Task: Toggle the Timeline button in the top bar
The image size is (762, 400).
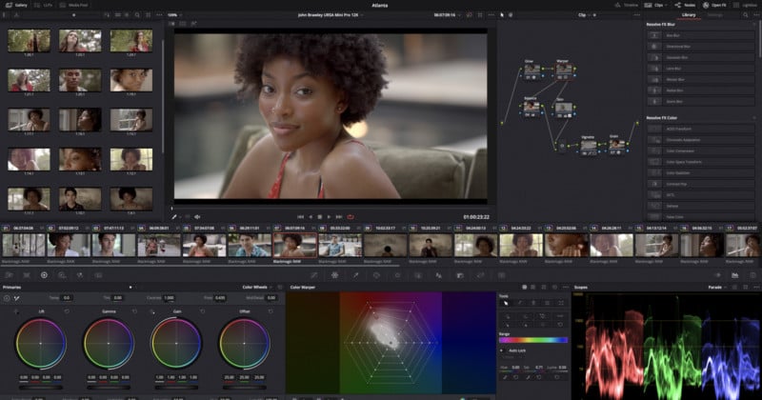Action: pos(627,5)
